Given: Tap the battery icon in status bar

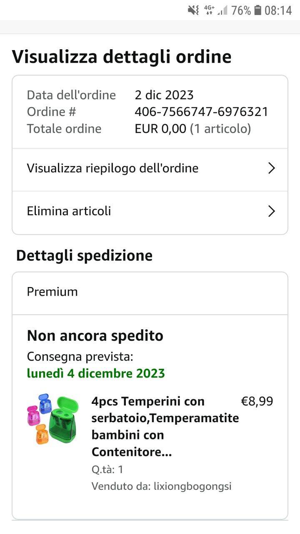Looking at the screenshot, I should tap(258, 10).
